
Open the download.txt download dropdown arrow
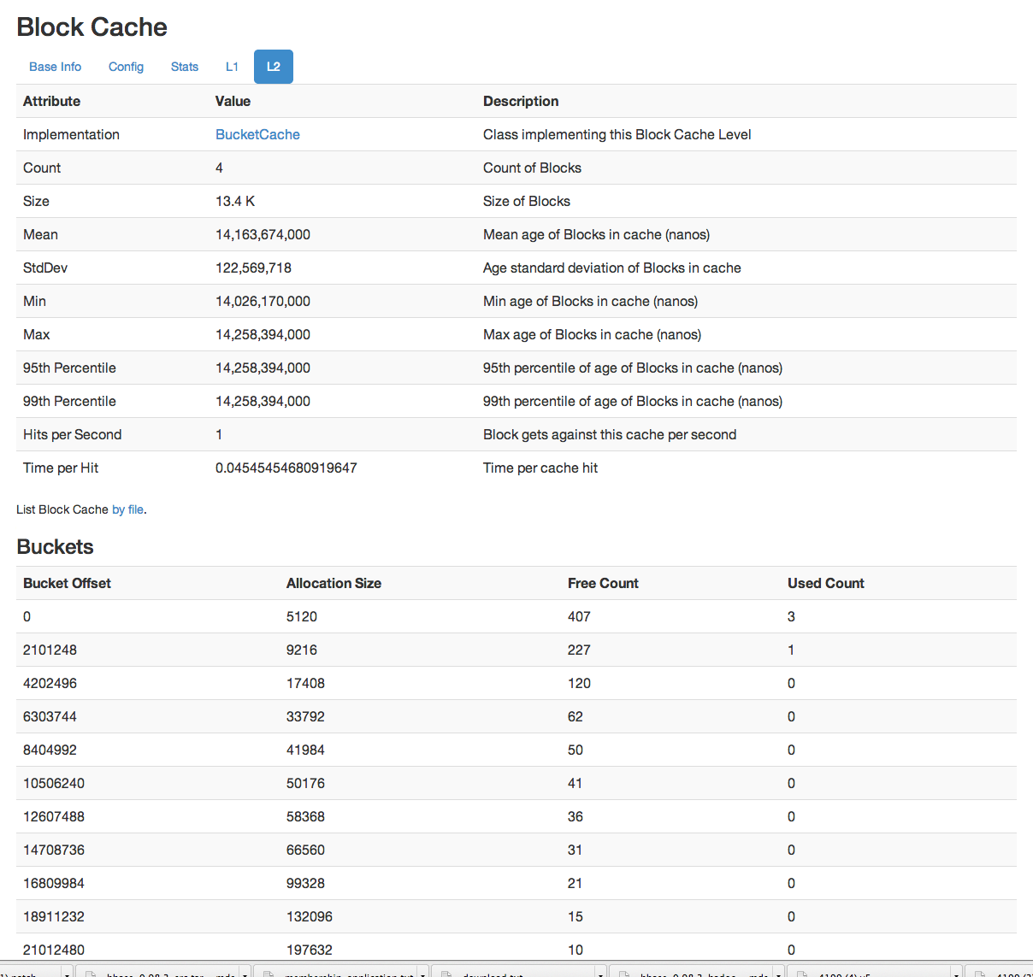coord(600,974)
